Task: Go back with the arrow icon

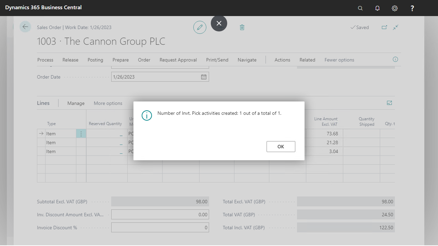Action: pyautogui.click(x=25, y=27)
